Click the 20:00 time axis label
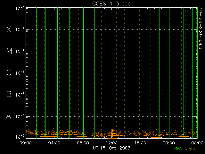 [169, 143]
